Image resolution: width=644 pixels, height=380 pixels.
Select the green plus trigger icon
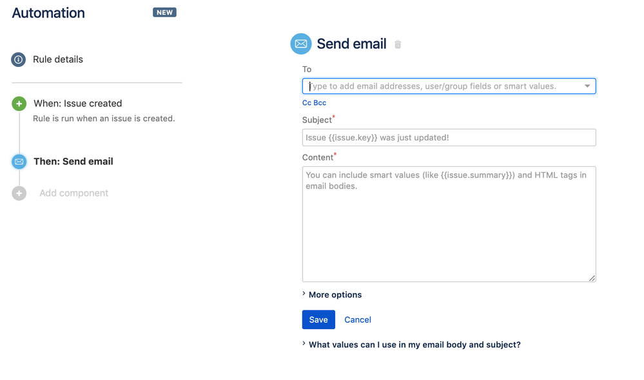(18, 103)
